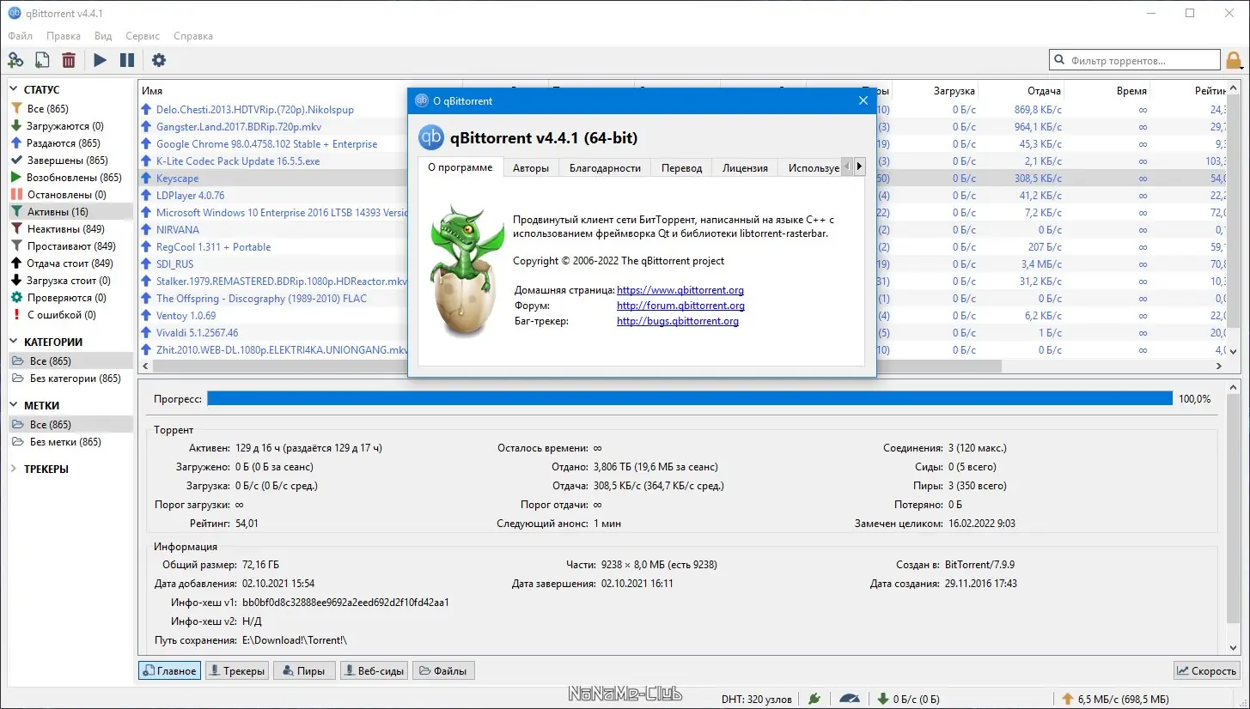Click the Трекеры button at bottom
This screenshot has width=1250, height=709.
(x=237, y=671)
